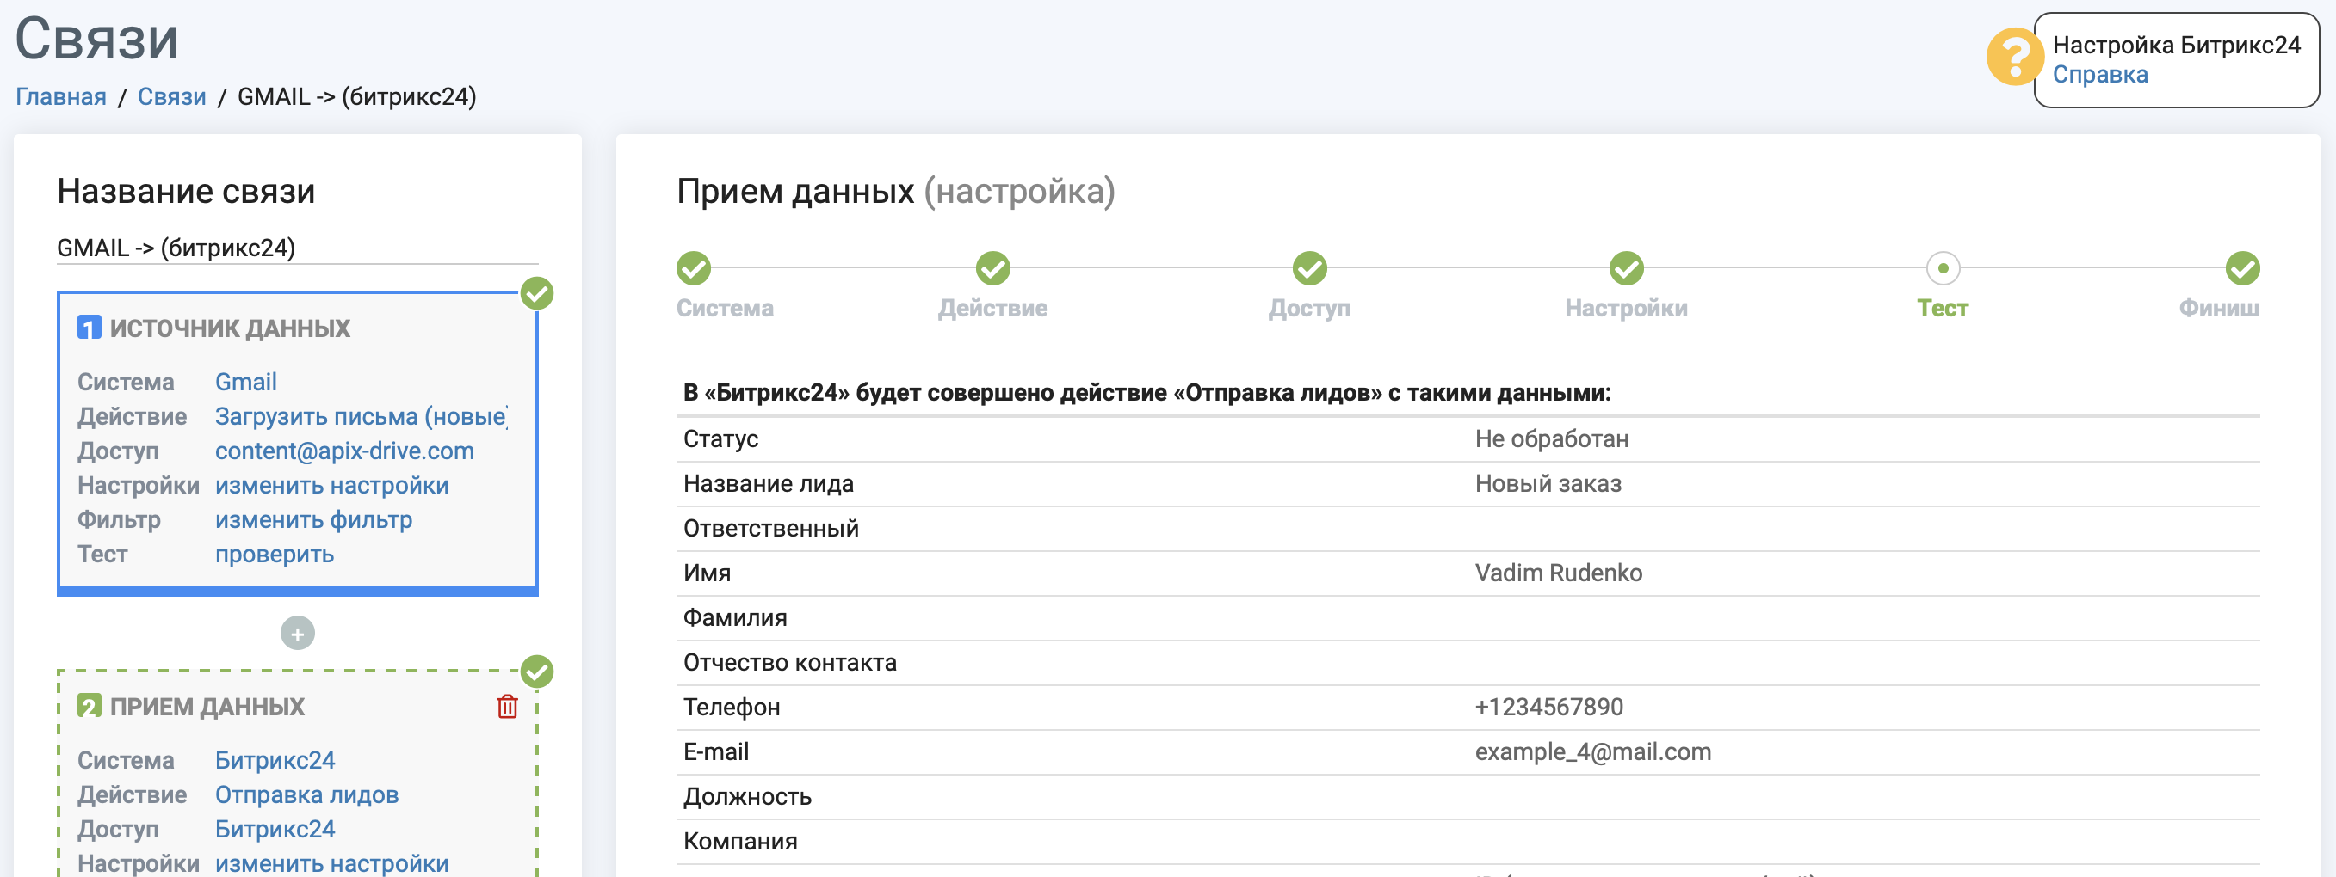Click the Отчество контакта row label
The width and height of the screenshot is (2336, 877).
click(x=790, y=662)
